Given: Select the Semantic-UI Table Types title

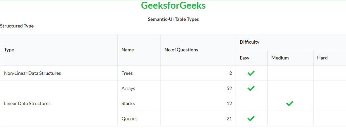Looking at the screenshot, I should [173, 19].
